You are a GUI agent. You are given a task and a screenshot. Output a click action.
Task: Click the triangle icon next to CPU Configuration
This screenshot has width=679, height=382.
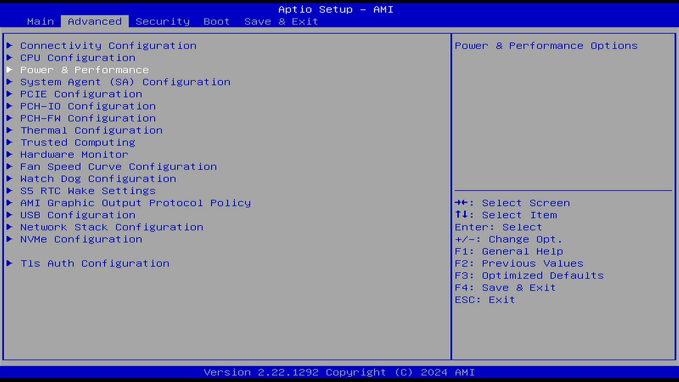[x=10, y=58]
